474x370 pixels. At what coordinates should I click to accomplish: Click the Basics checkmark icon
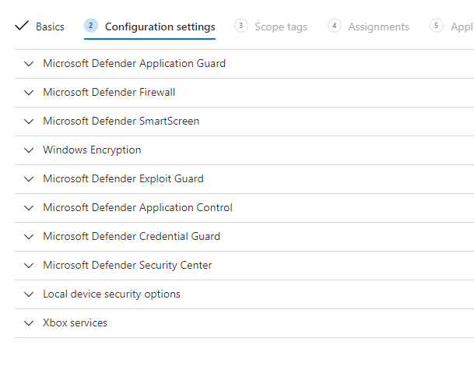pos(22,26)
